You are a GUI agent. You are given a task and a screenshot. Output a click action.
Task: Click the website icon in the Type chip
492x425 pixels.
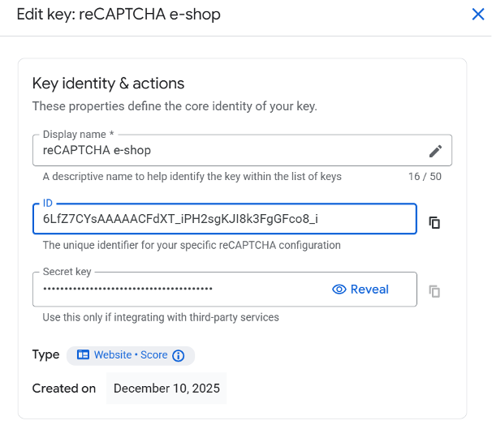click(x=83, y=355)
